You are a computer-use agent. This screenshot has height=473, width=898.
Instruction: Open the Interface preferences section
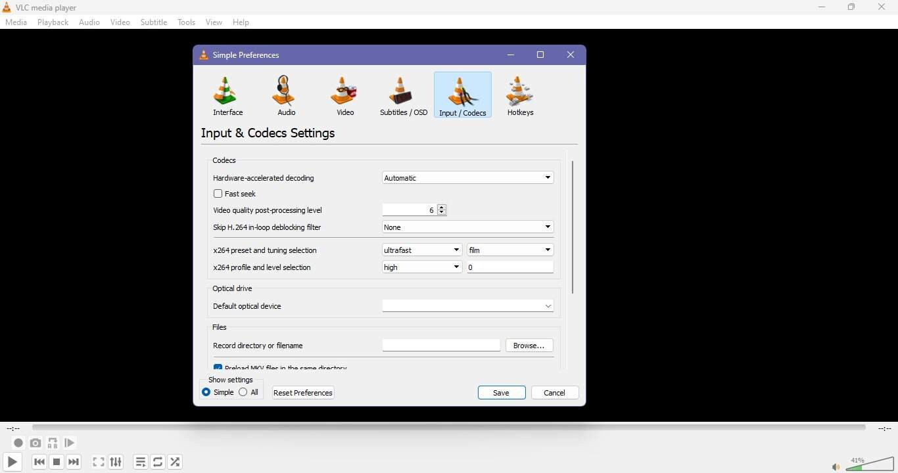[227, 95]
